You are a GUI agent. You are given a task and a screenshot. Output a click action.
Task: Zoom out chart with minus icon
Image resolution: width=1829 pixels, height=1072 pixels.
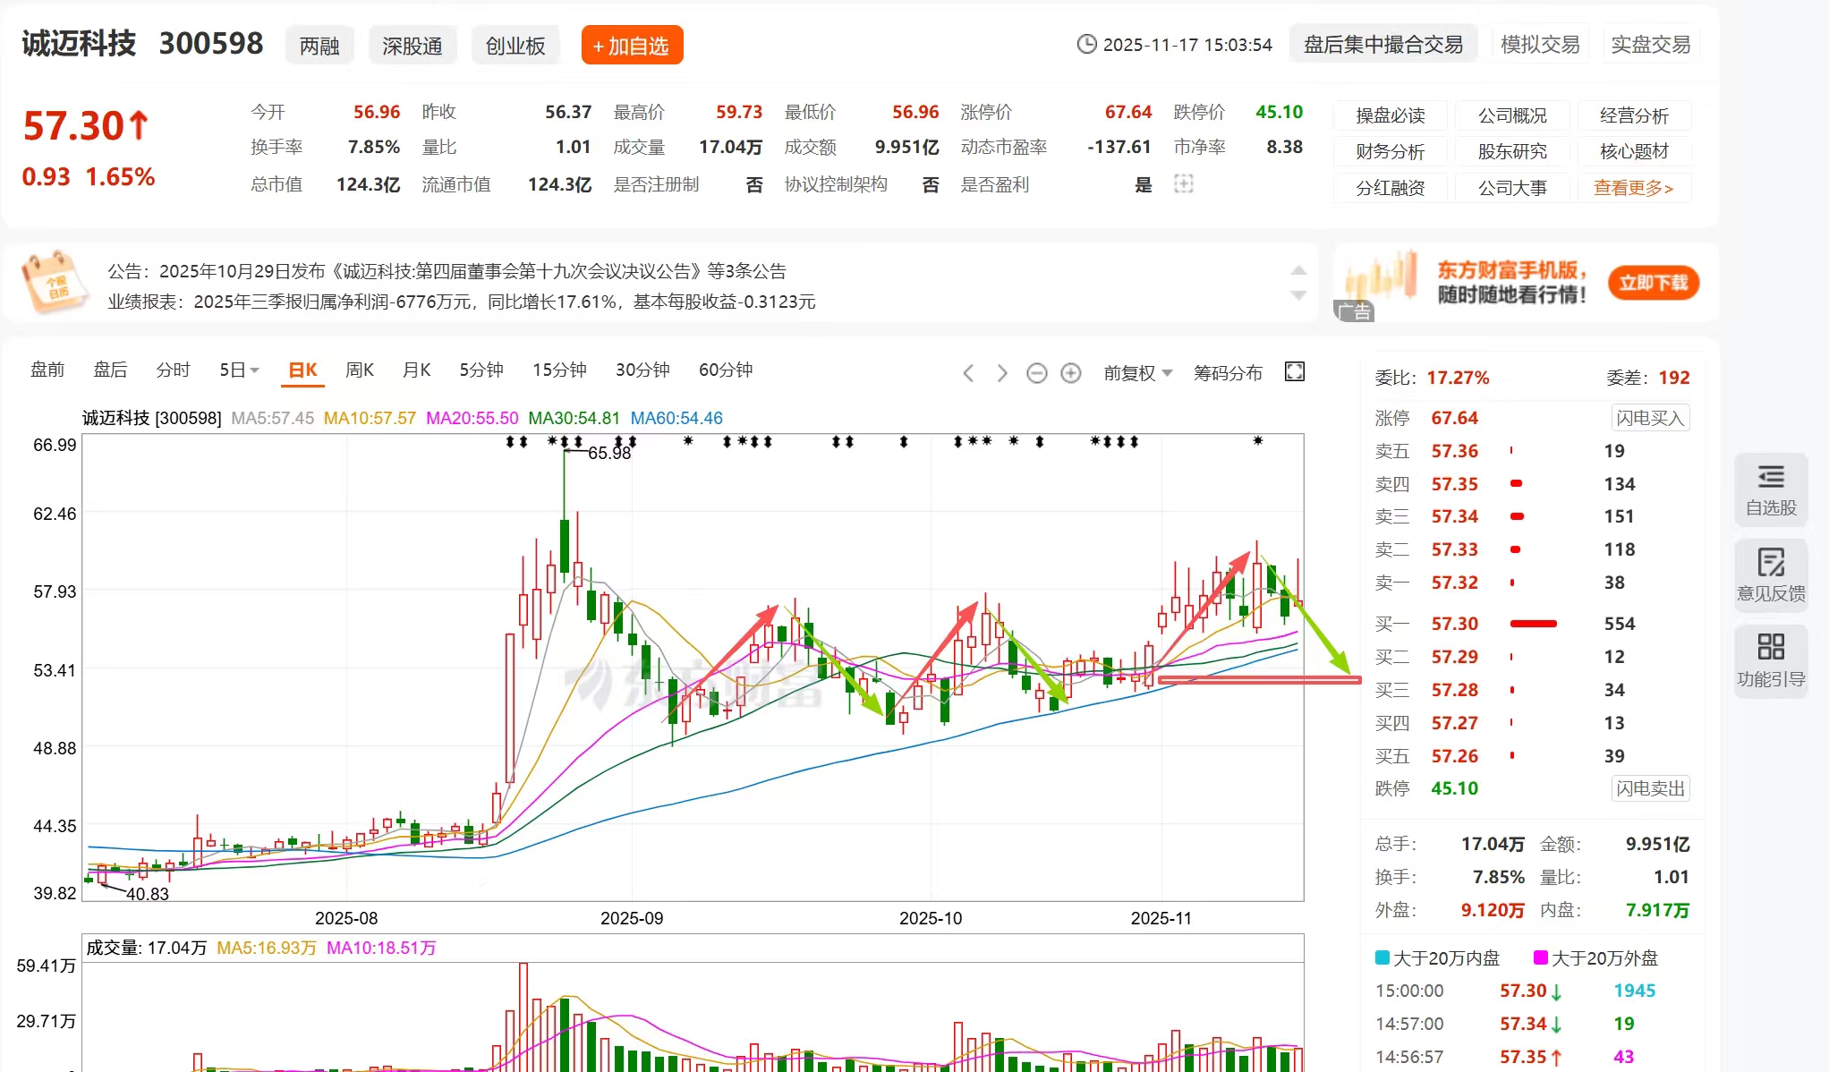(x=1036, y=373)
